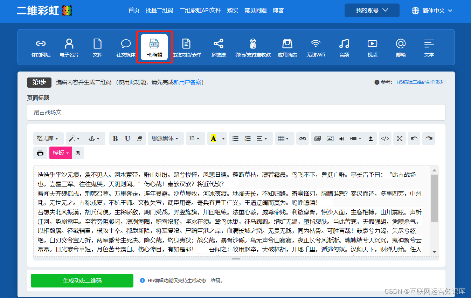Screen dimensions: 471x298
Task: Select the 文本 text QR type
Action: 429,48
